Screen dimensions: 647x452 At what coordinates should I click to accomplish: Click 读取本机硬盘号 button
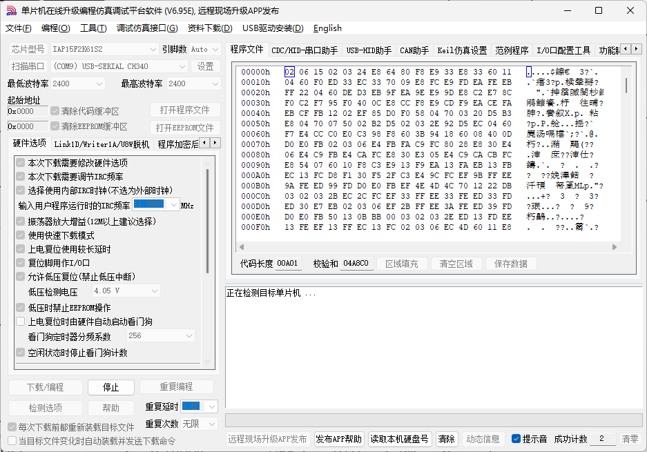click(x=399, y=439)
